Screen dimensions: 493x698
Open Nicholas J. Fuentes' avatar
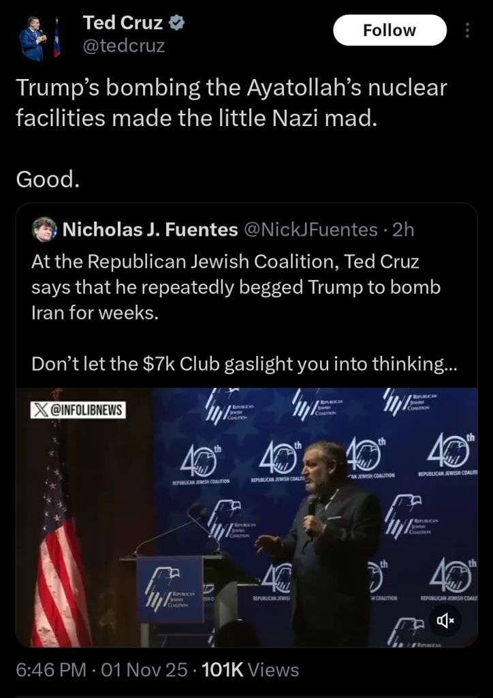tap(45, 230)
